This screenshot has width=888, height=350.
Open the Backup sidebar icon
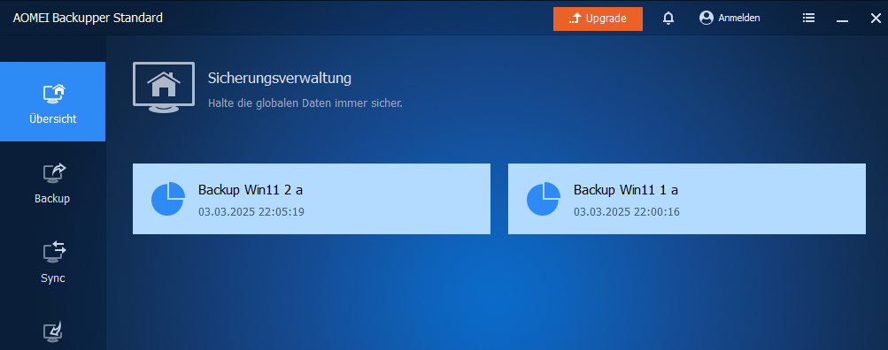(x=54, y=173)
